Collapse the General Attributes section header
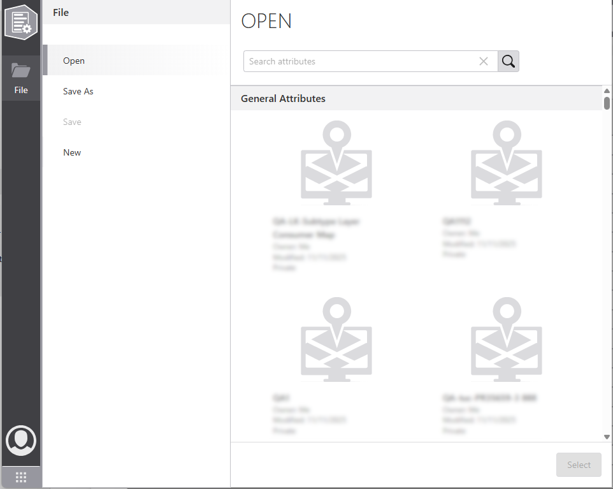Viewport: 613px width, 489px height. [282, 98]
